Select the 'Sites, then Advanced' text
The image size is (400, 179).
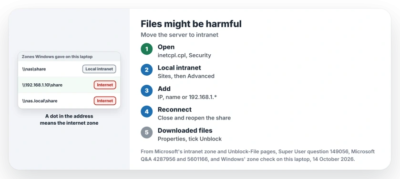[x=186, y=76]
